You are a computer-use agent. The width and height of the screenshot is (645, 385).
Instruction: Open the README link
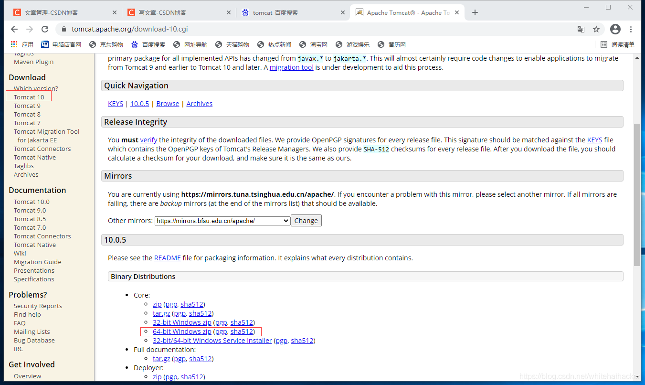click(x=168, y=258)
